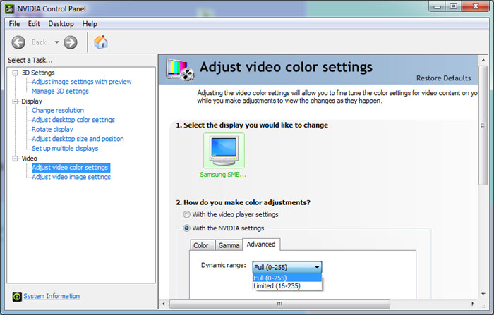Select the Samsung display monitor icon
This screenshot has width=494, height=315.
[224, 151]
